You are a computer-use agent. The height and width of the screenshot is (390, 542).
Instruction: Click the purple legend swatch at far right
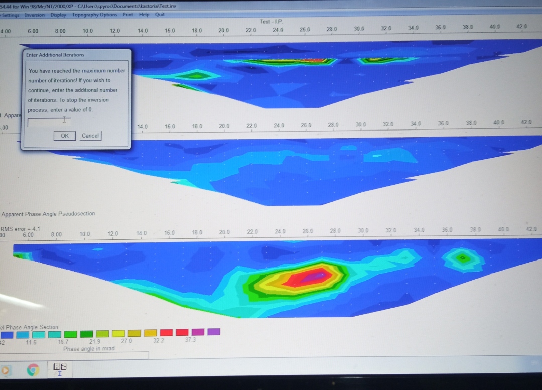coord(213,332)
